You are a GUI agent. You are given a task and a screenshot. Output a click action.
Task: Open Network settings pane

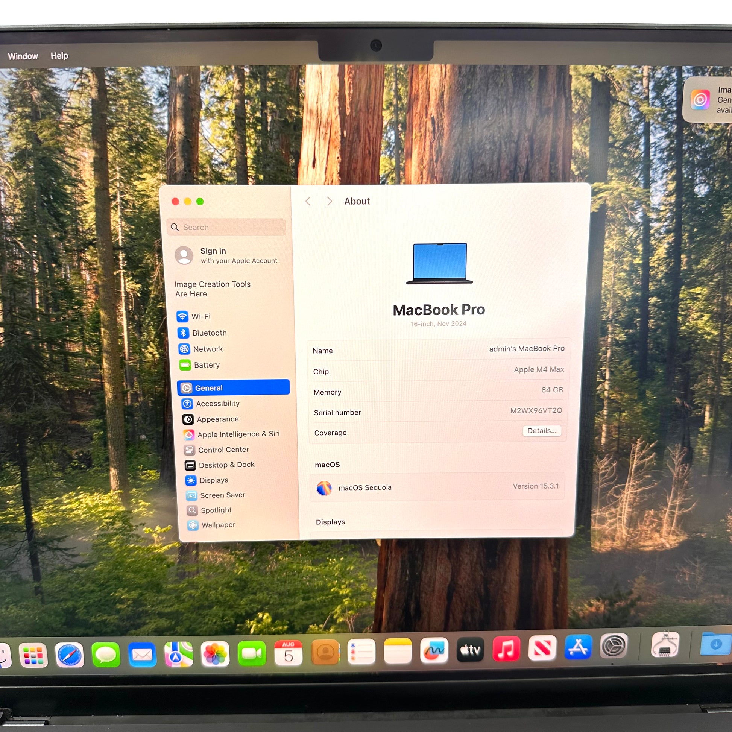click(201, 349)
